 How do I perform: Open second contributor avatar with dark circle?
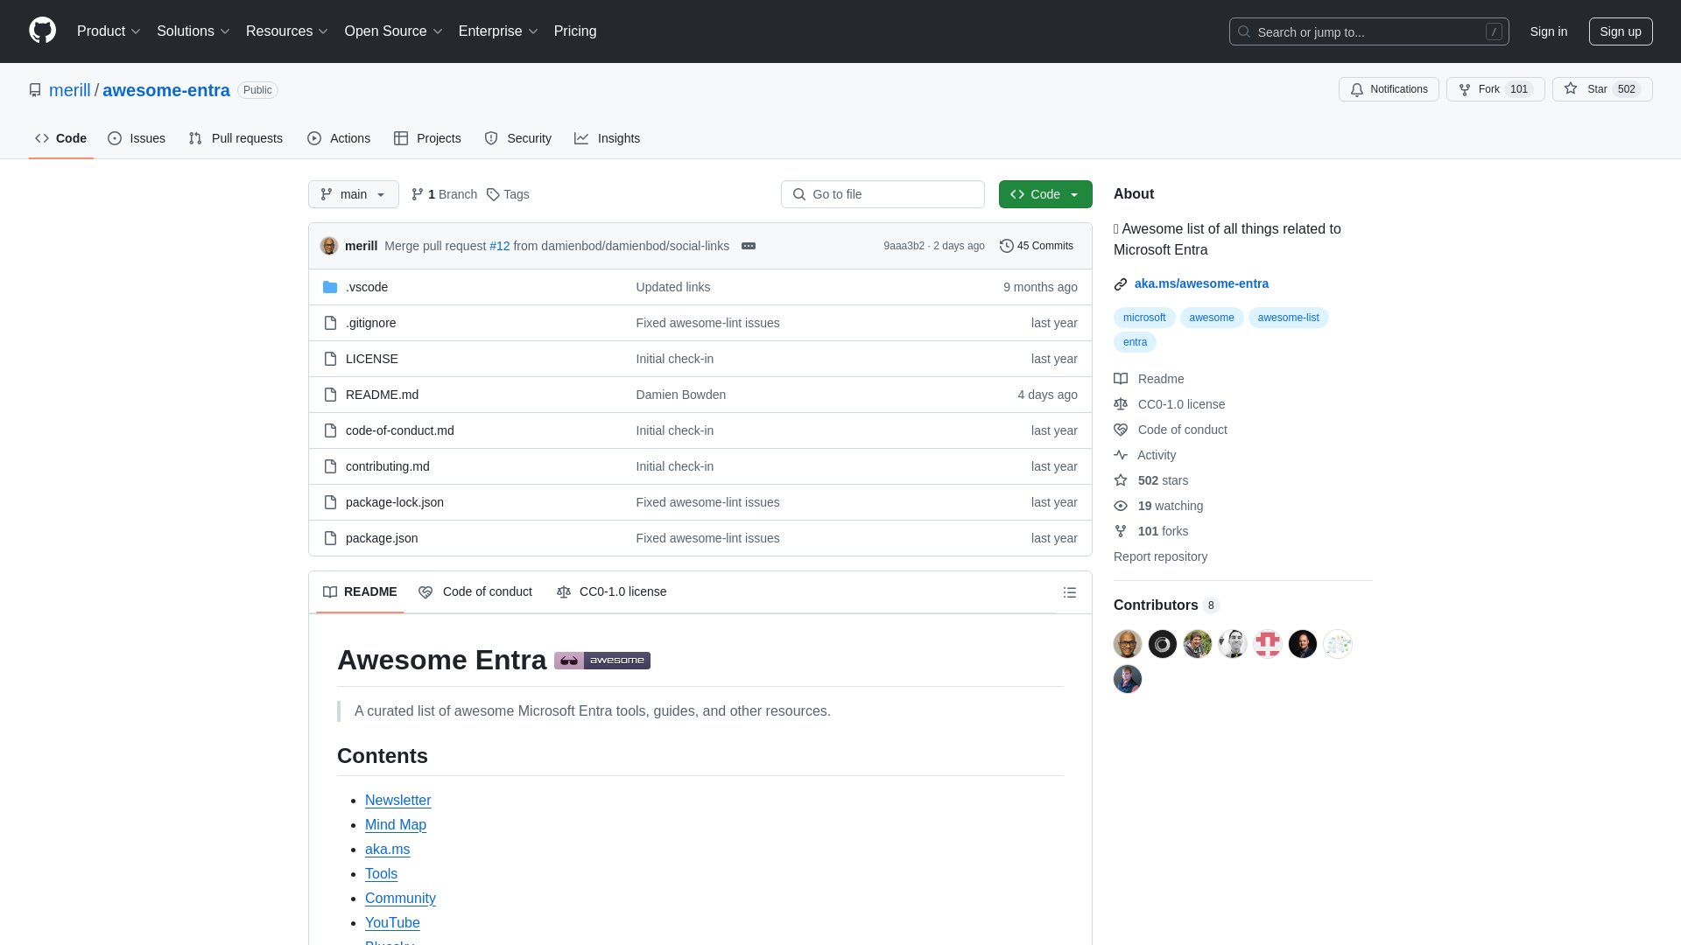click(1163, 644)
